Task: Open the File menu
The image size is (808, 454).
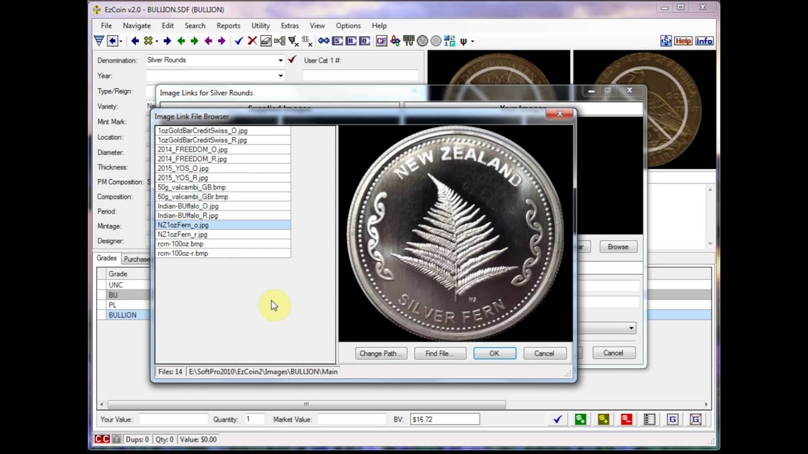Action: [106, 26]
